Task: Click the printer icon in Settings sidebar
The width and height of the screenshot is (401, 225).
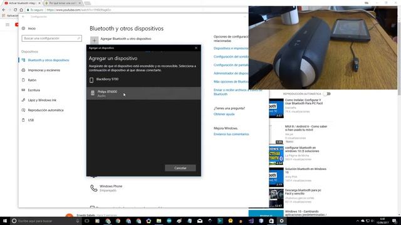Action: click(23, 70)
